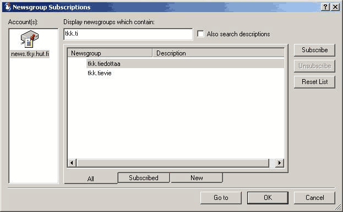Close the Newsgroup Subscriptions dialog
Screen dimensions: 343x212
point(335,7)
